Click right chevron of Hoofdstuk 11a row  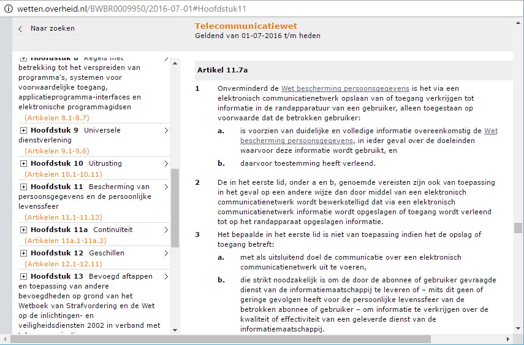(166, 230)
